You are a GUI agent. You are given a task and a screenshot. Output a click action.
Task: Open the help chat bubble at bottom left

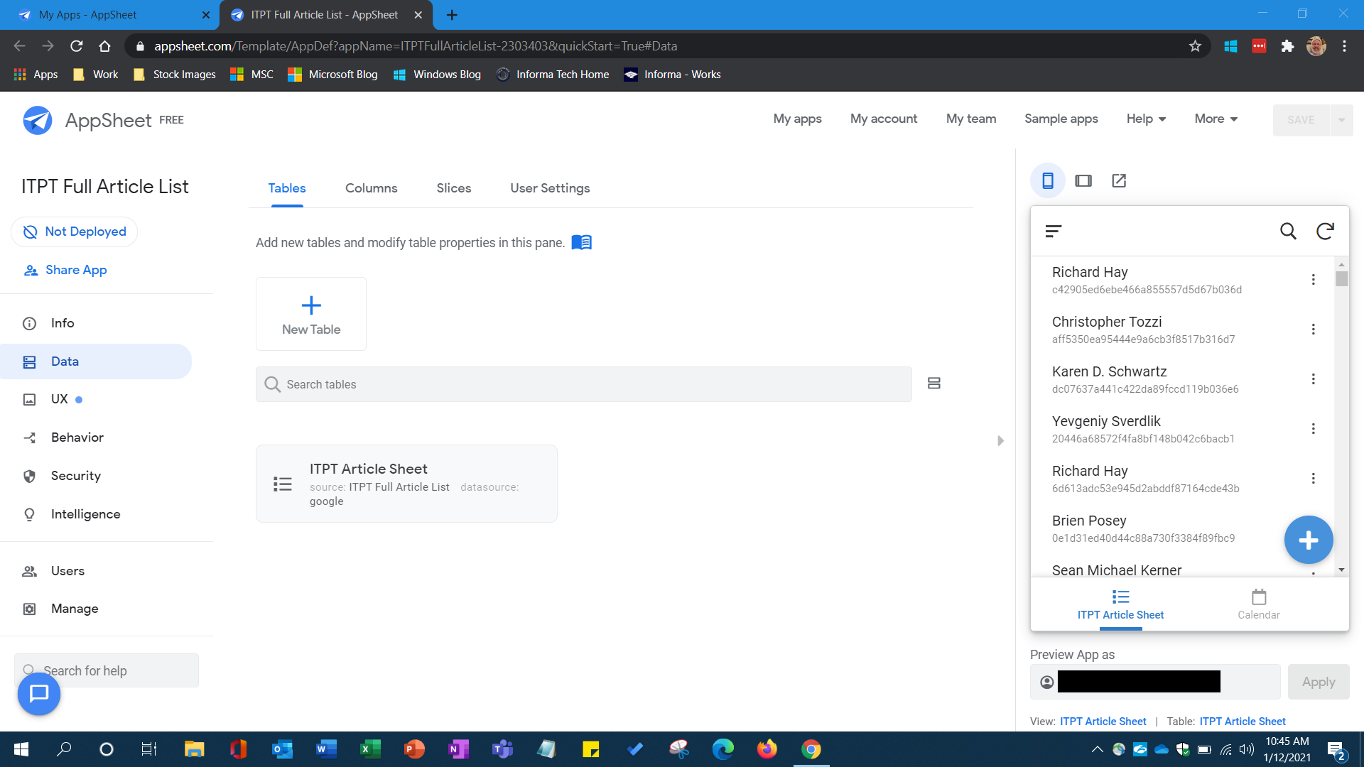38,694
